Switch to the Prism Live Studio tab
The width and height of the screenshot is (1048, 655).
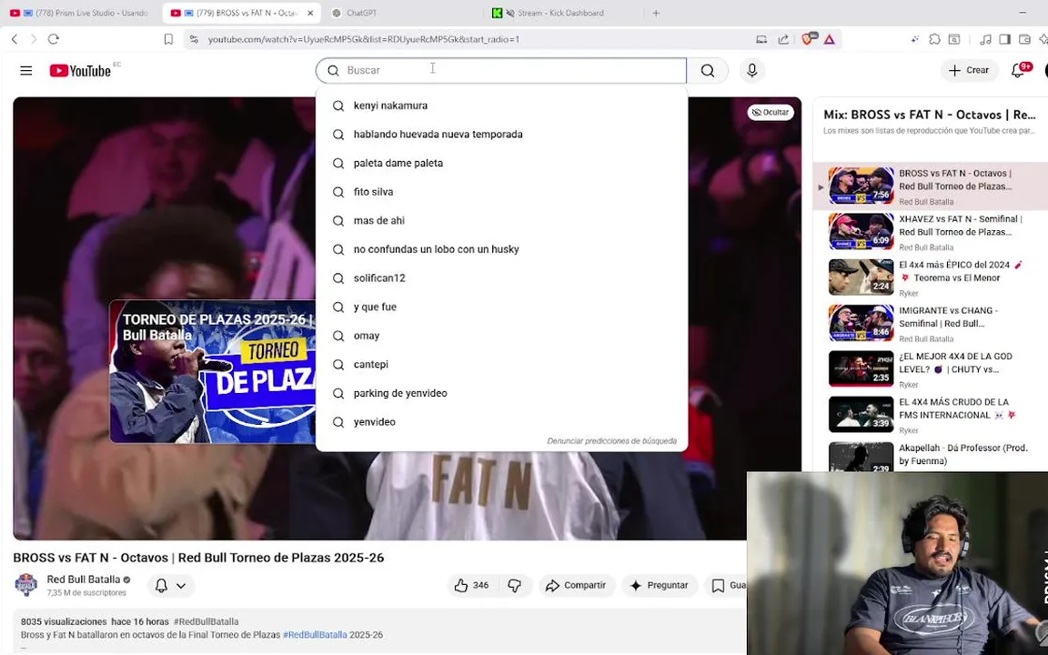coord(80,13)
